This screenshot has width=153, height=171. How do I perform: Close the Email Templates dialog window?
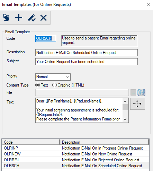click(x=148, y=4)
